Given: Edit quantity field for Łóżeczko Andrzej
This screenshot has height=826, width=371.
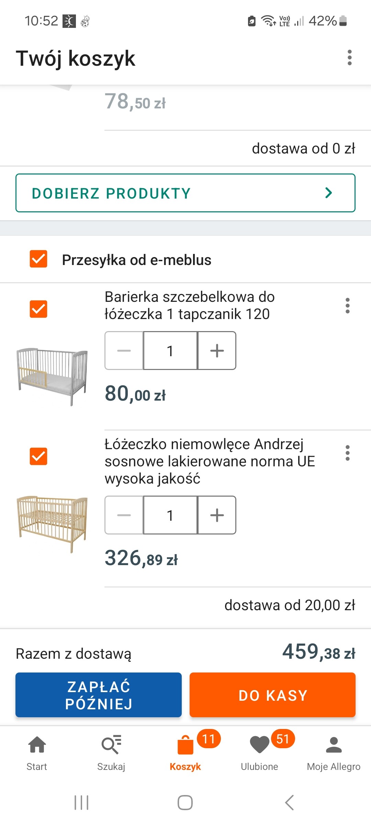Looking at the screenshot, I should [x=170, y=515].
